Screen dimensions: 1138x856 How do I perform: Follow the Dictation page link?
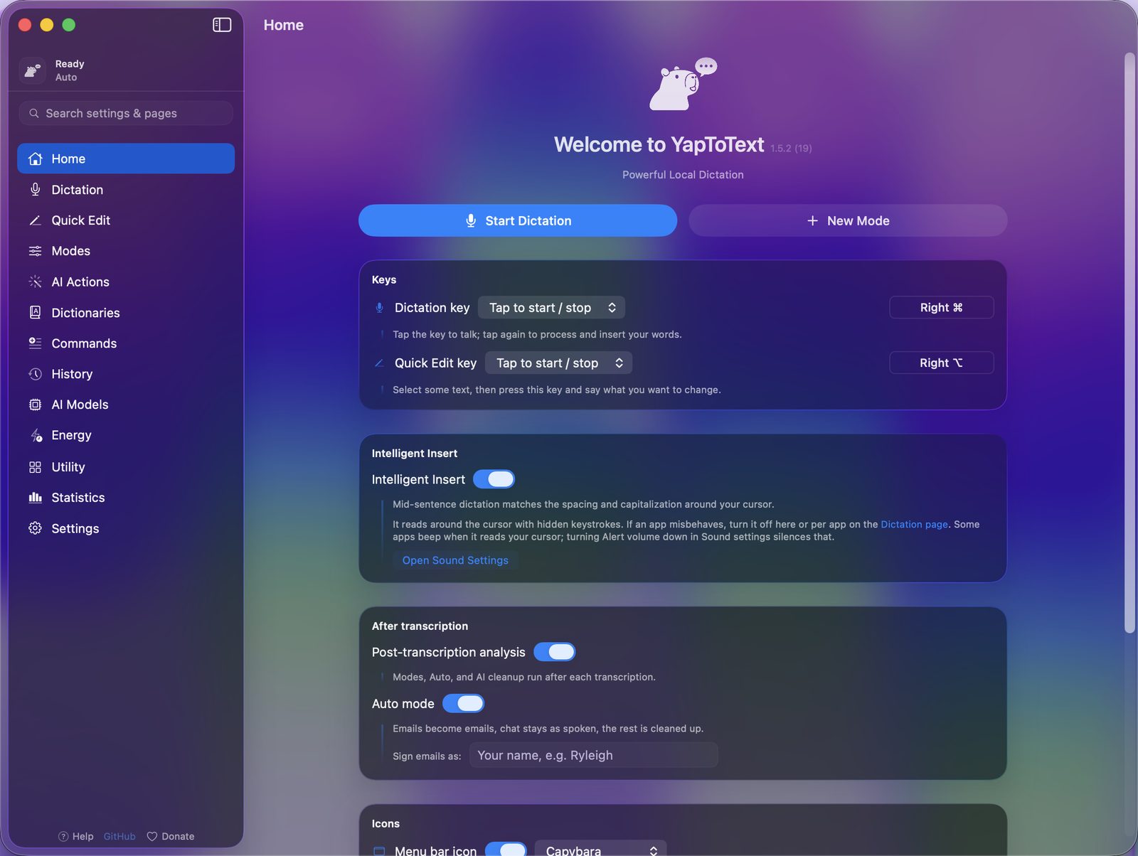(914, 524)
